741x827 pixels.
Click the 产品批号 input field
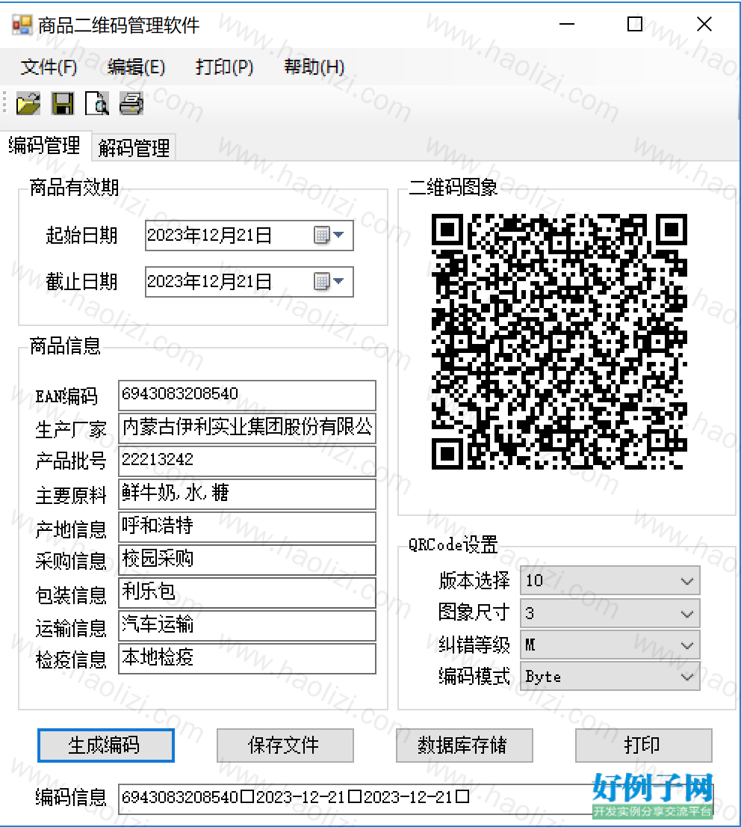pyautogui.click(x=247, y=461)
